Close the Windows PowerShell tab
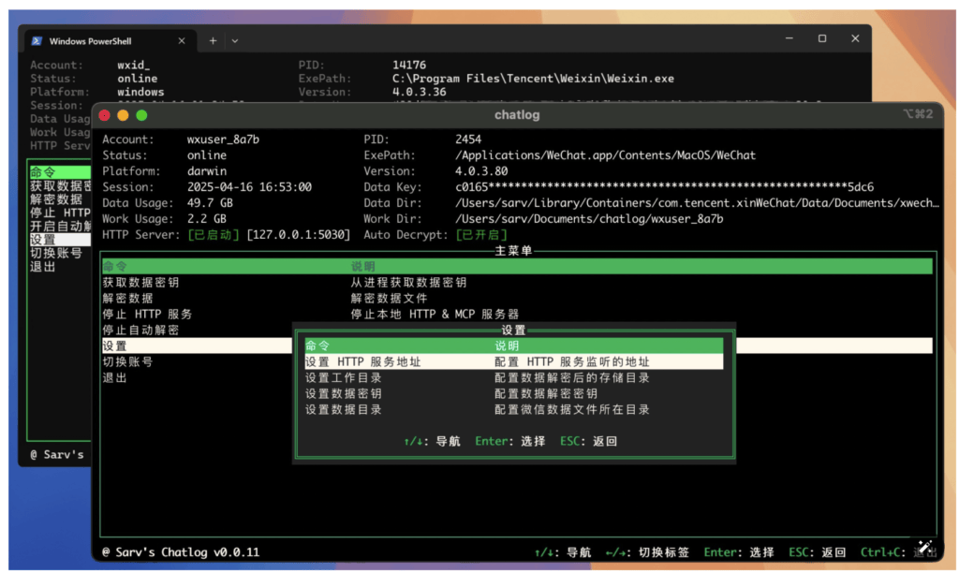The width and height of the screenshot is (959, 573). point(182,40)
